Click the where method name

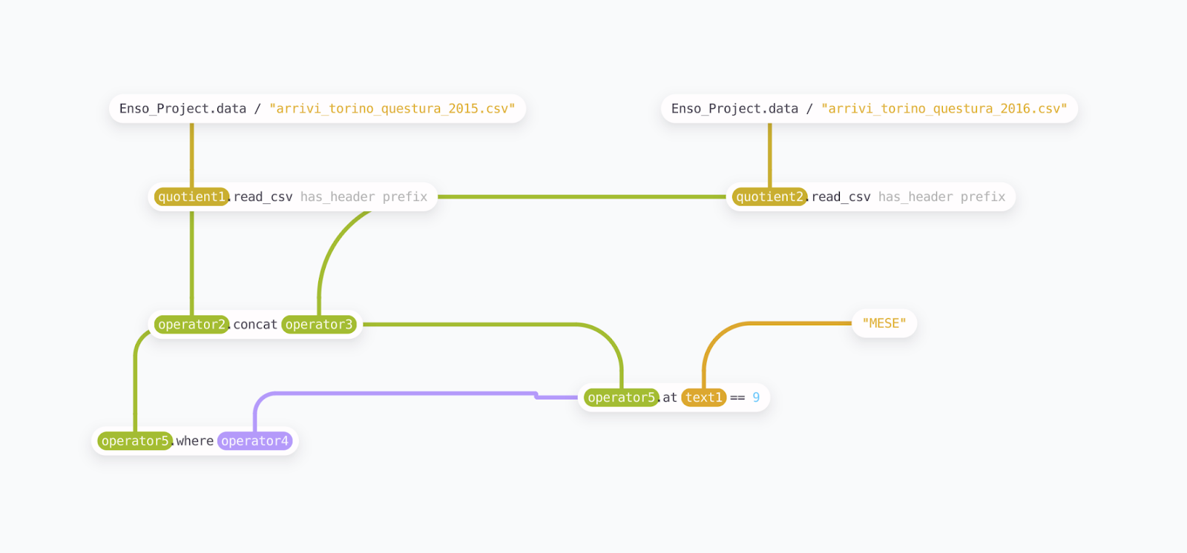pos(195,442)
